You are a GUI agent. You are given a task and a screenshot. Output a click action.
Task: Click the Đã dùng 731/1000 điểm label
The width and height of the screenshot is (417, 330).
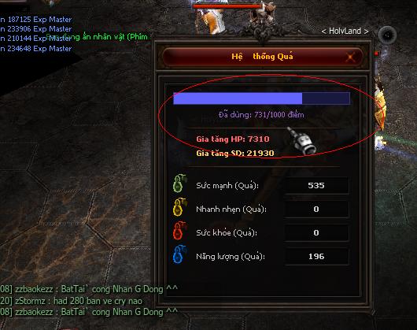(x=261, y=115)
